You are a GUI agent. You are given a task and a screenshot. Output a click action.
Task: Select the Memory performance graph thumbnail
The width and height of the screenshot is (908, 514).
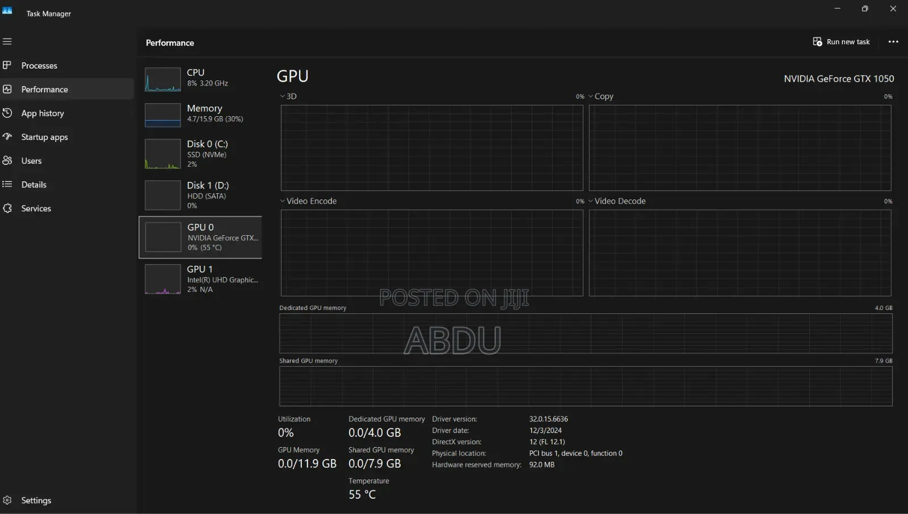163,115
